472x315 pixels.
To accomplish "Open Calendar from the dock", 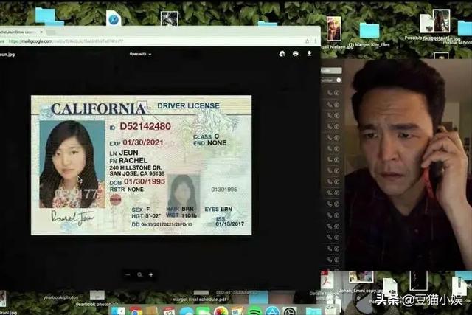I will (169, 311).
